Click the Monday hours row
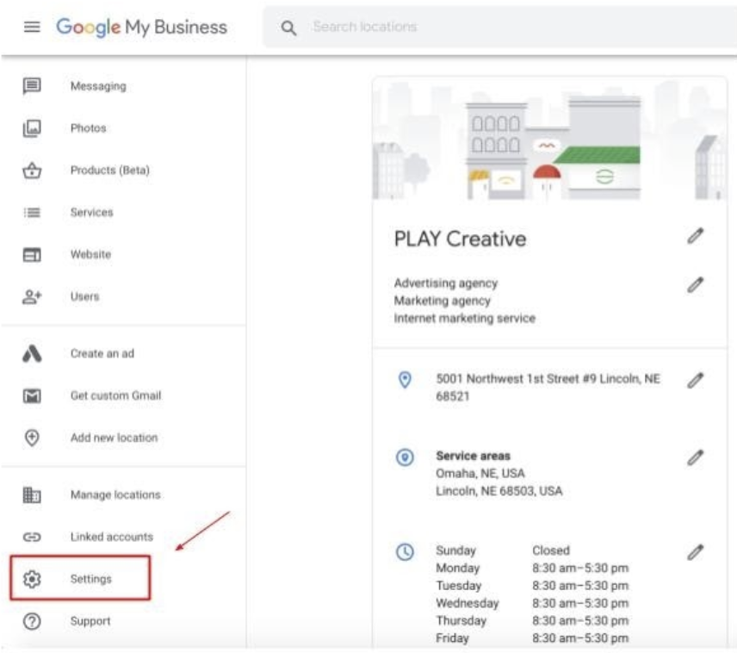The width and height of the screenshot is (737, 653). [x=532, y=569]
